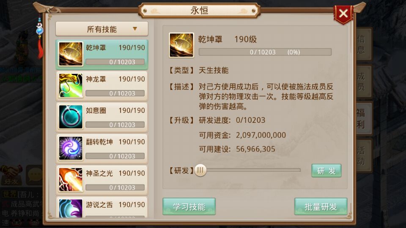Switch to the 信息 side tab
Viewport: 406px width, 228px height.
[362, 44]
